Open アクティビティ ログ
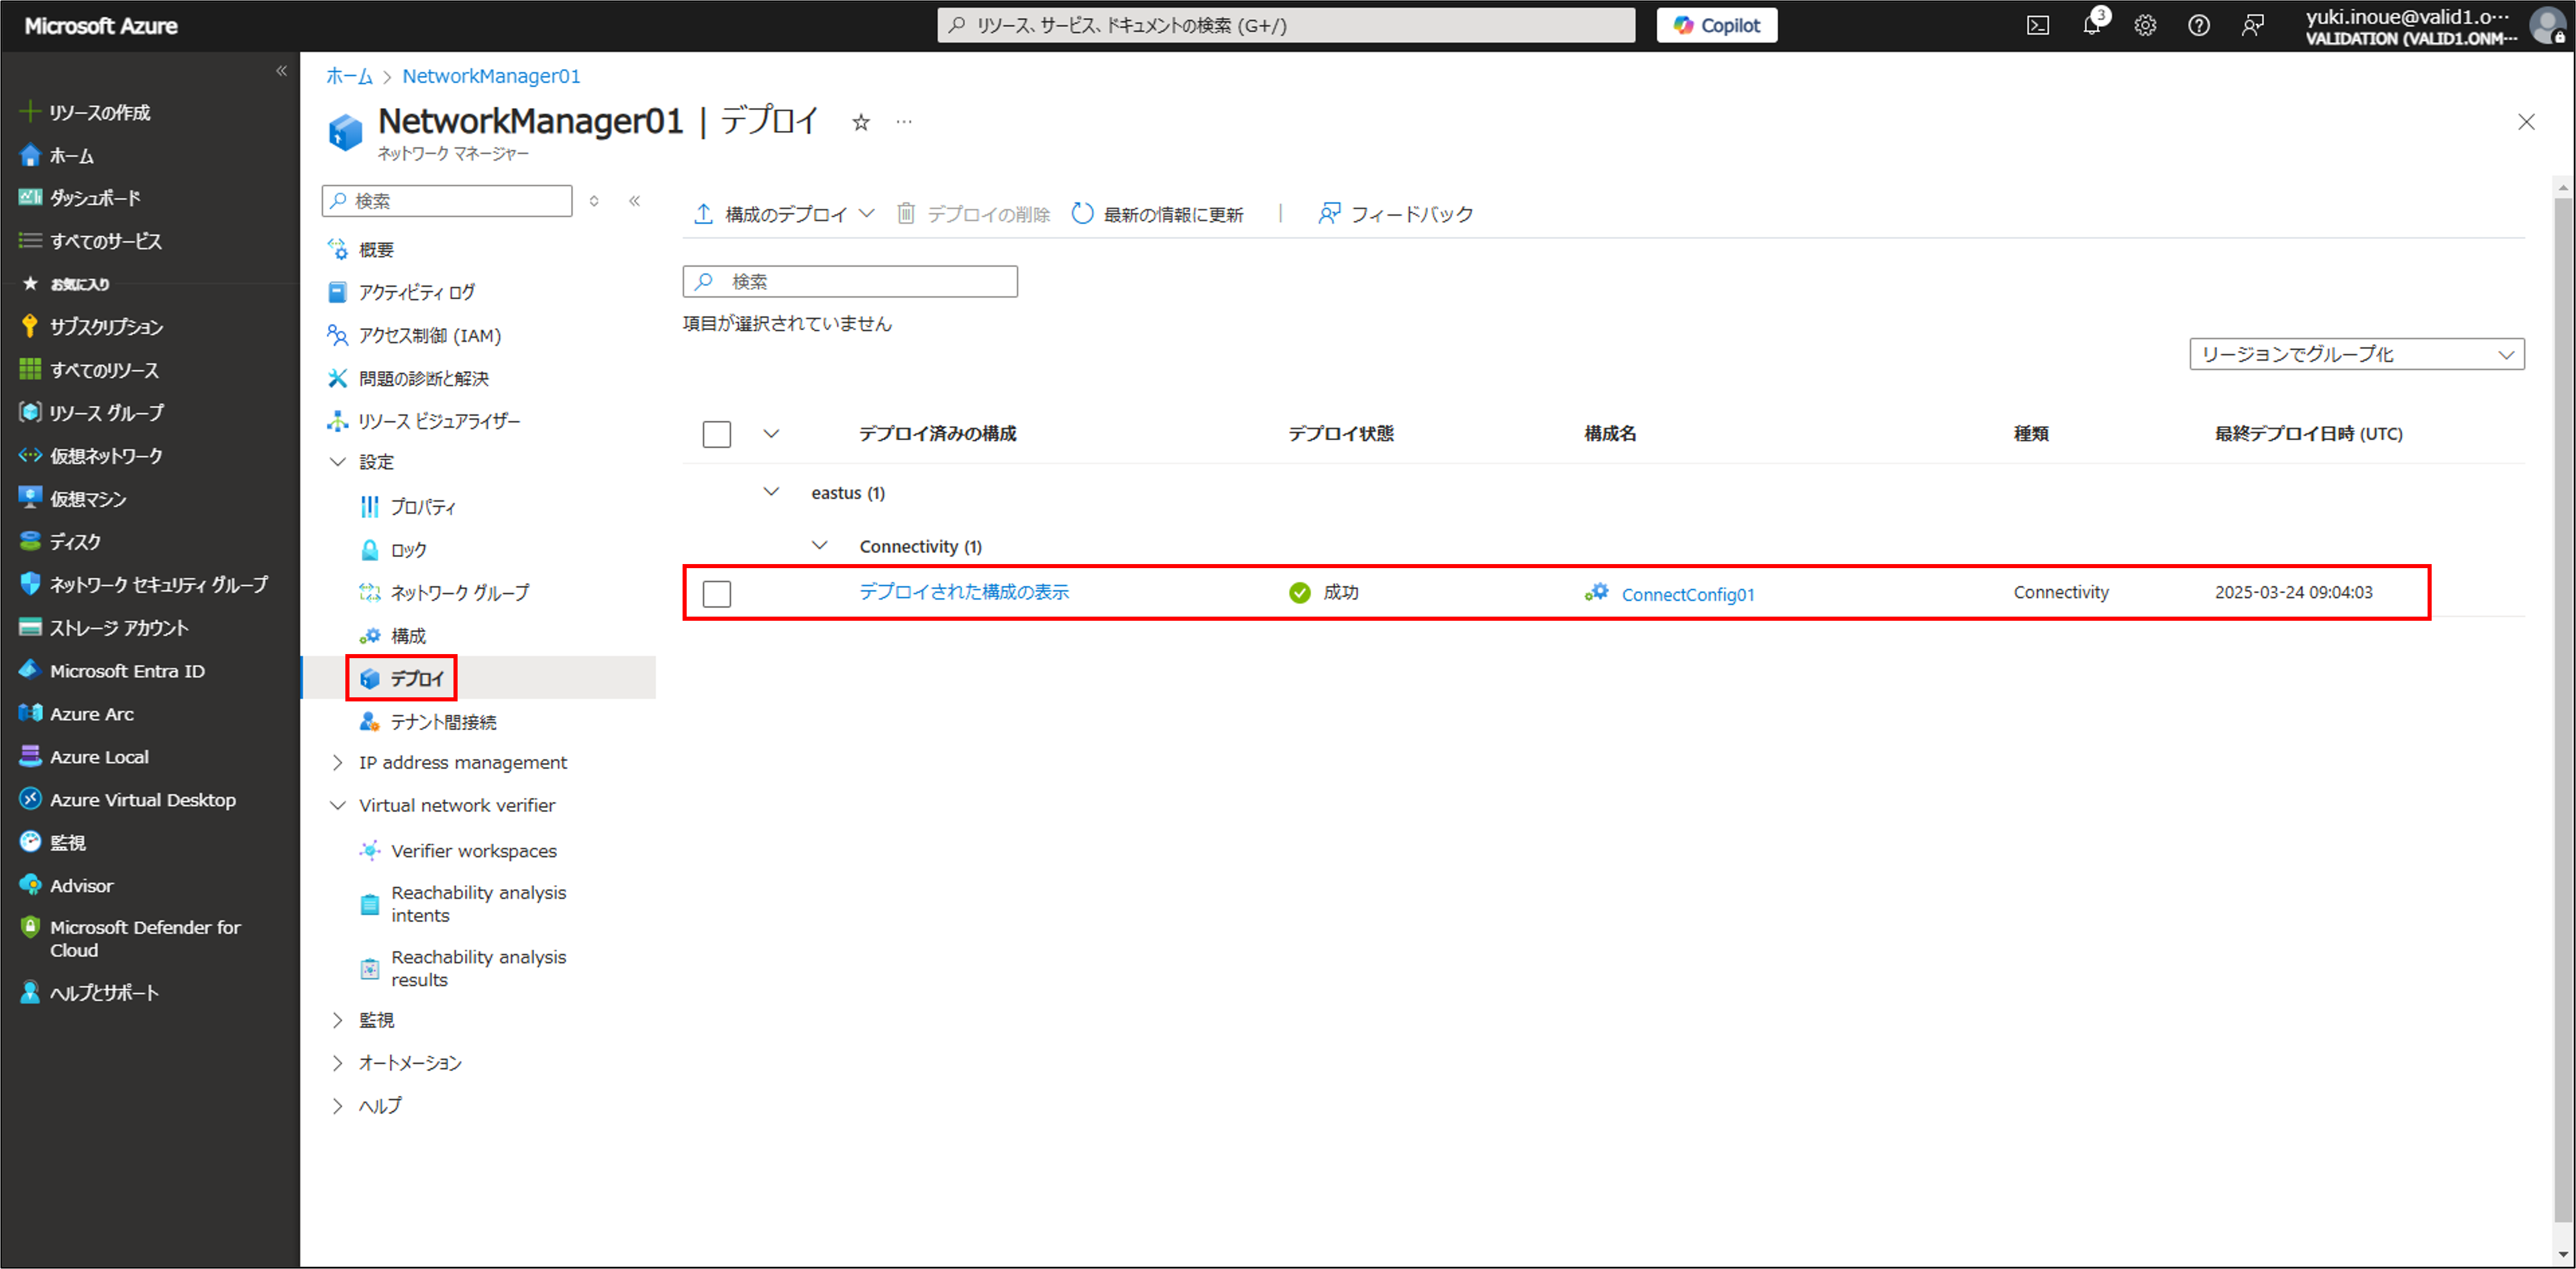 click(401, 293)
